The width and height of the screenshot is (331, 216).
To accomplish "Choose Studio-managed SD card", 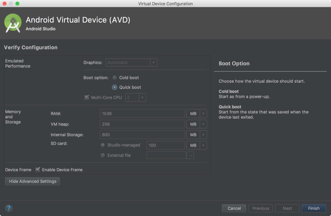I will click(x=103, y=145).
